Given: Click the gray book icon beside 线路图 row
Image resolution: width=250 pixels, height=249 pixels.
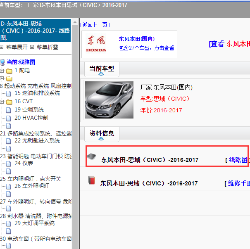Looking at the screenshot, I should point(91,156).
